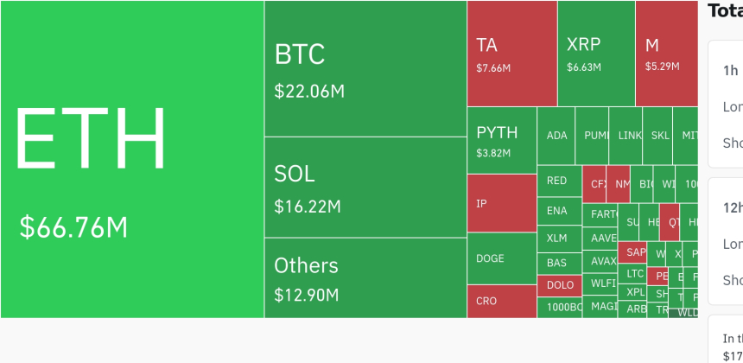743x363 pixels.
Task: Click the red DOLO tile
Action: tap(559, 285)
